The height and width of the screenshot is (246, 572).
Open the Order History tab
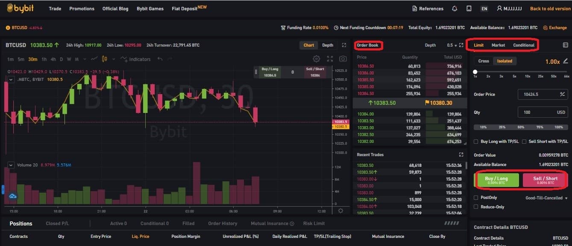coord(223,223)
